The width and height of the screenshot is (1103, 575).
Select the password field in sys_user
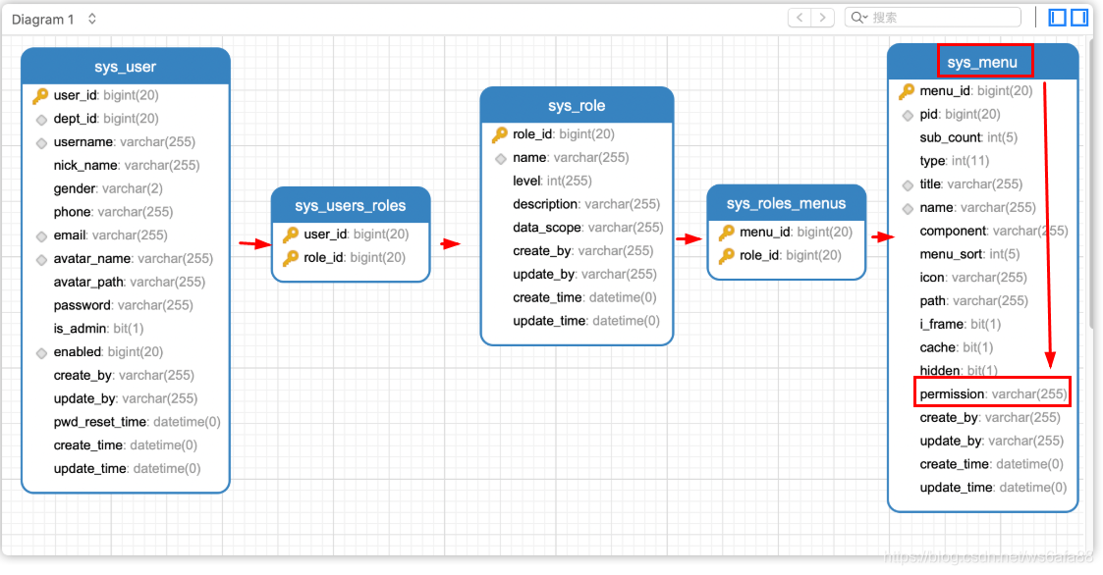point(123,305)
